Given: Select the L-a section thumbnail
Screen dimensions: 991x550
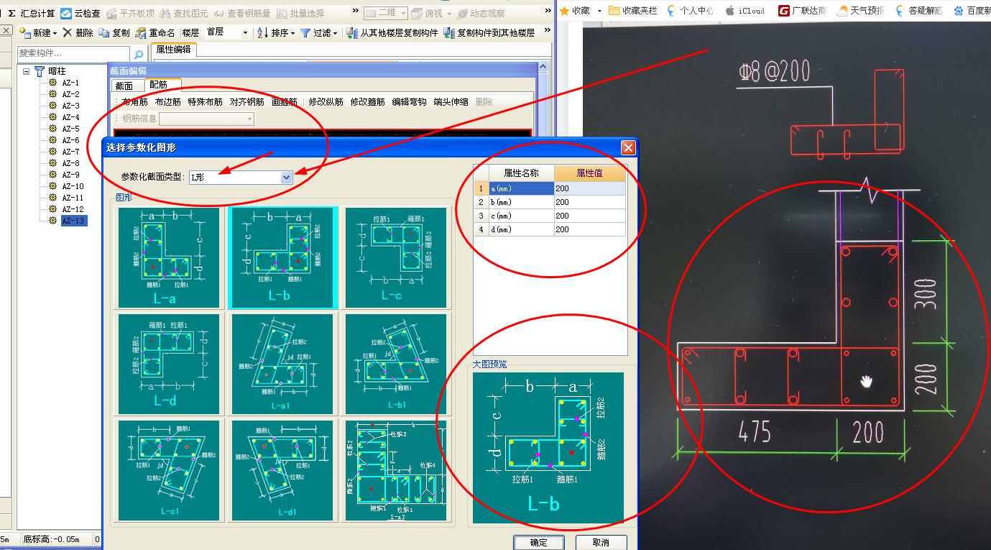Looking at the screenshot, I should [169, 257].
